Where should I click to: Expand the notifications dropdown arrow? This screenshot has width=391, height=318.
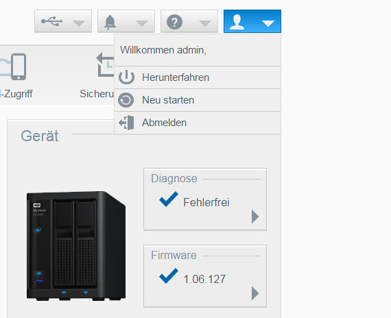pyautogui.click(x=142, y=23)
